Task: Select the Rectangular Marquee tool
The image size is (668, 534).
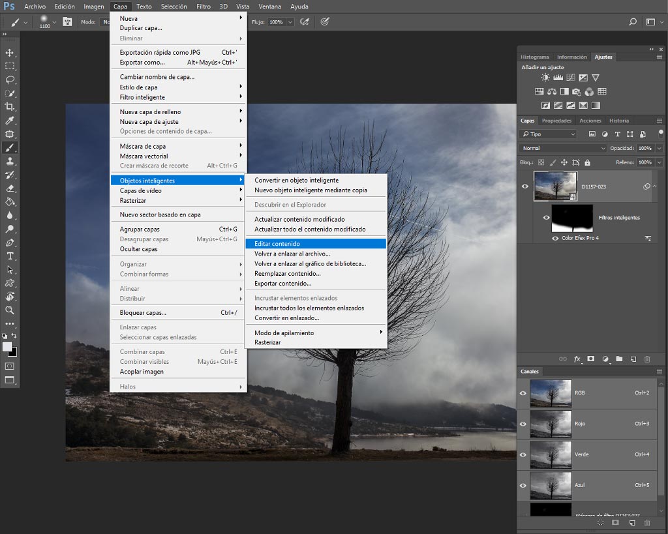Action: coord(9,67)
